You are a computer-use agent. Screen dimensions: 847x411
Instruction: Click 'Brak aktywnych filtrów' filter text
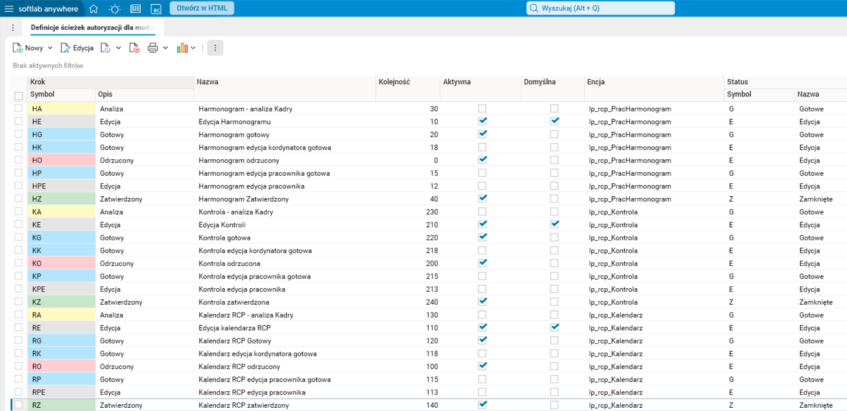(x=48, y=66)
